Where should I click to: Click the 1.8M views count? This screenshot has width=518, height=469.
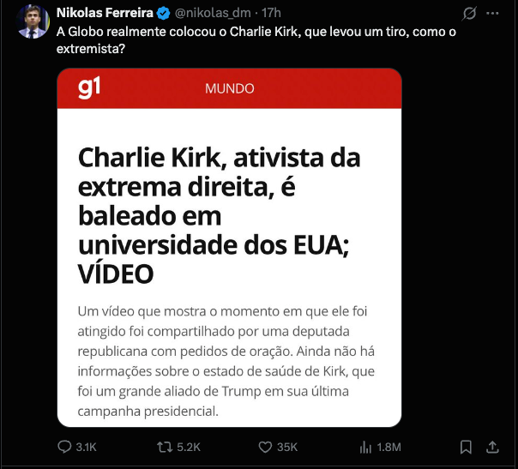pyautogui.click(x=388, y=447)
